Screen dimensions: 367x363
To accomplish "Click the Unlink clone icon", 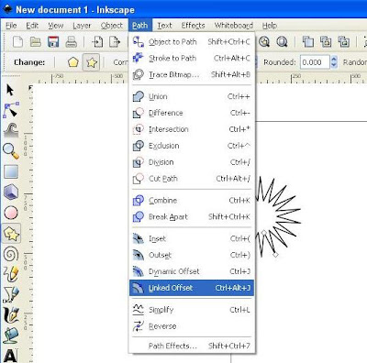I will click(x=343, y=42).
